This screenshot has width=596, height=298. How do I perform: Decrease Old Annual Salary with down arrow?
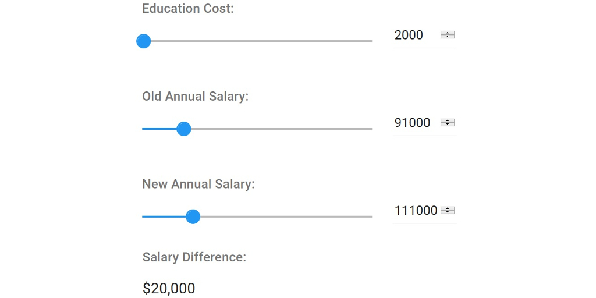point(447,125)
